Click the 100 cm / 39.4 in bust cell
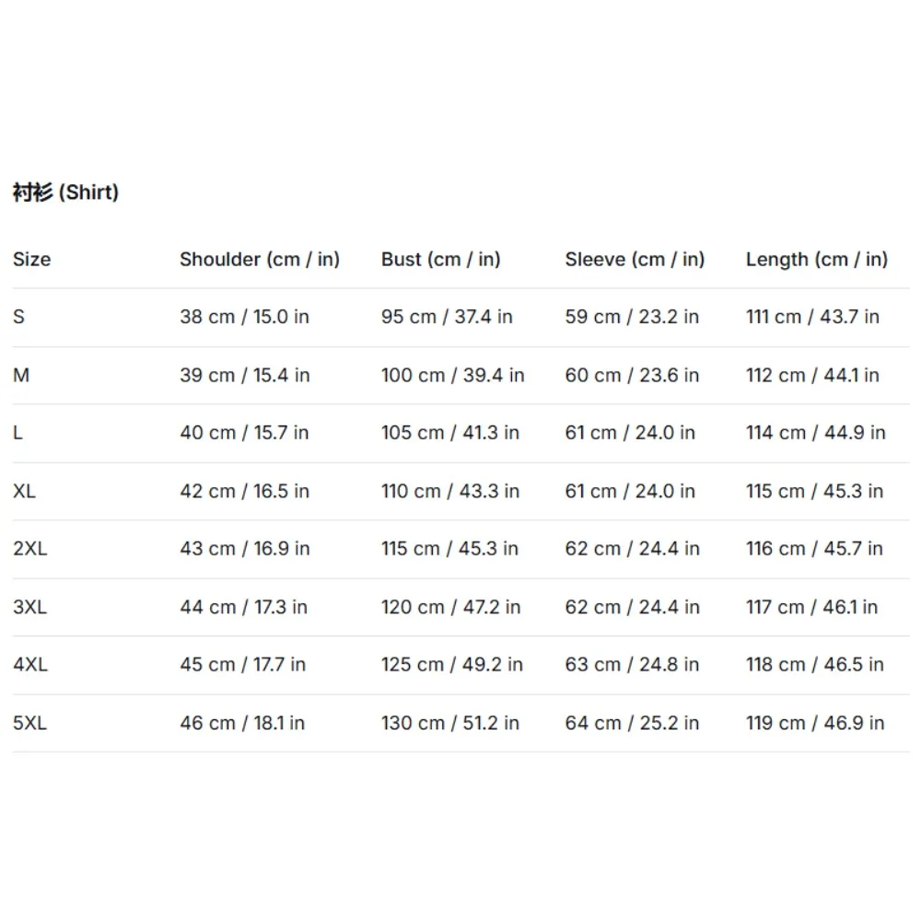 click(x=452, y=375)
